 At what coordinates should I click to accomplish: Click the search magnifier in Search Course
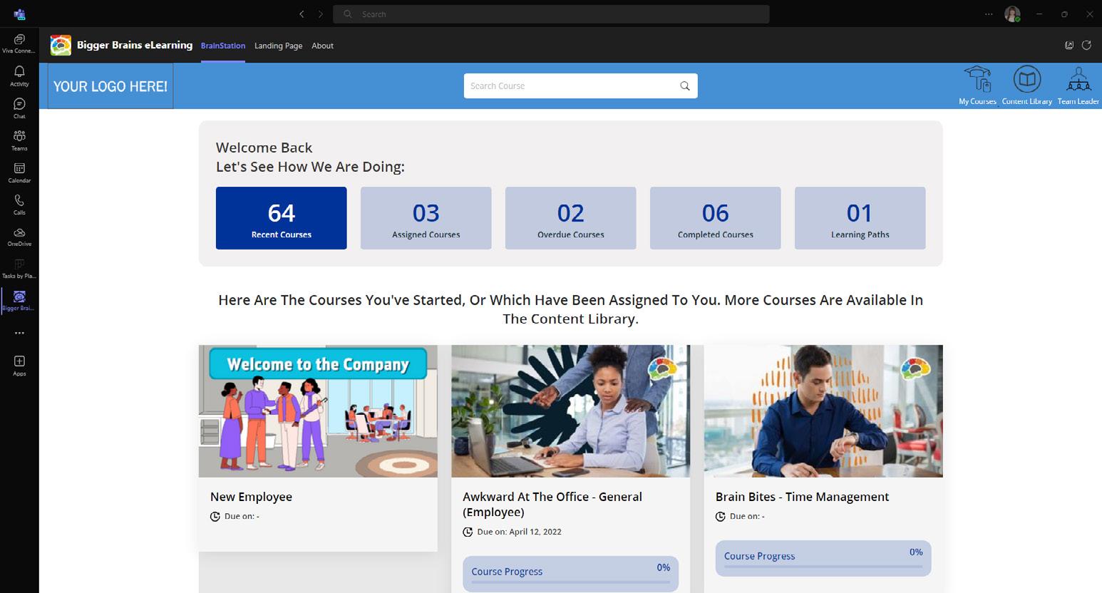685,86
